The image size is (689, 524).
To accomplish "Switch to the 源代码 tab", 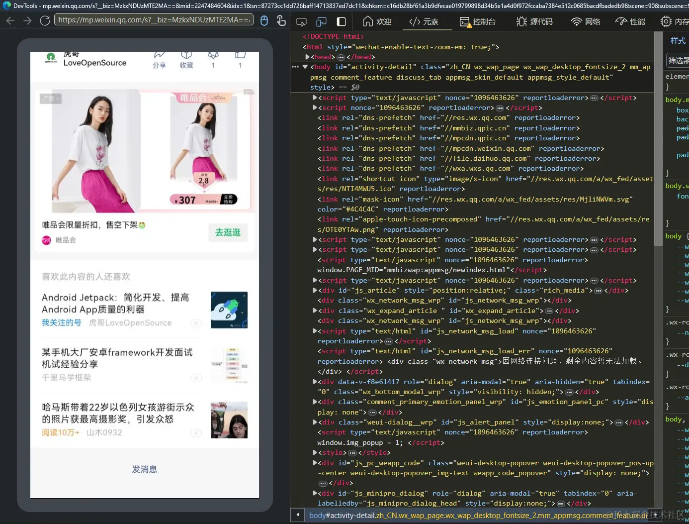I will (534, 22).
